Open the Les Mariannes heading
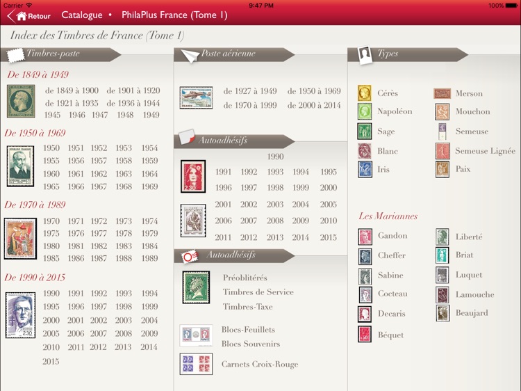The image size is (521, 391). tap(388, 216)
